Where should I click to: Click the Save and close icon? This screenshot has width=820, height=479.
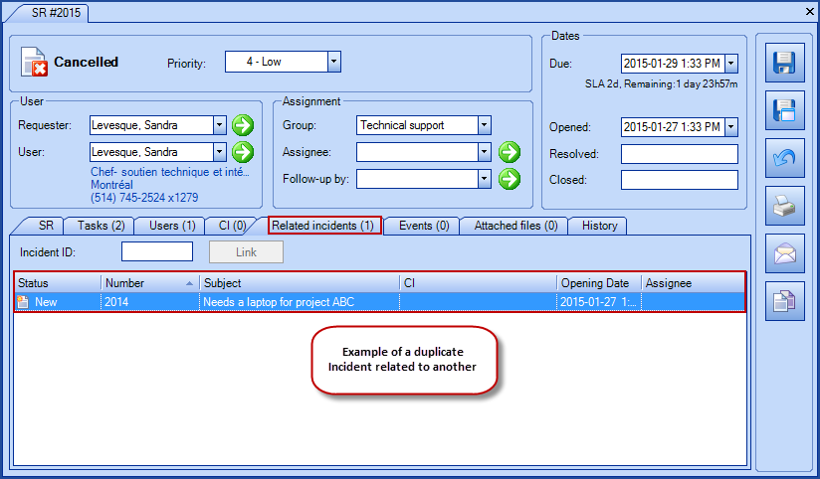point(784,111)
